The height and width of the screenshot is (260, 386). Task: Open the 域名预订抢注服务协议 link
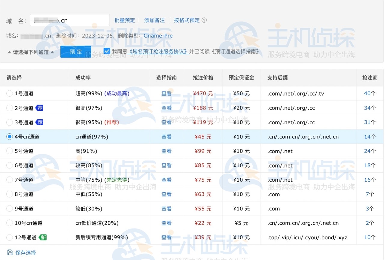[158, 51]
